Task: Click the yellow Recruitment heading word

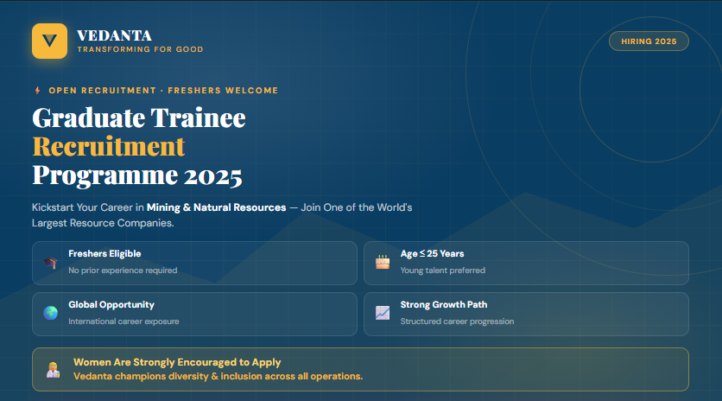Action: tap(109, 146)
